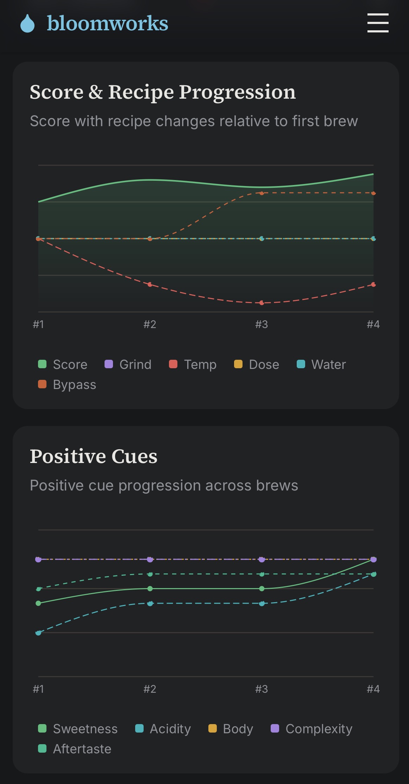This screenshot has width=409, height=784.
Task: Click the bloomworks water drop logo
Action: click(x=27, y=23)
